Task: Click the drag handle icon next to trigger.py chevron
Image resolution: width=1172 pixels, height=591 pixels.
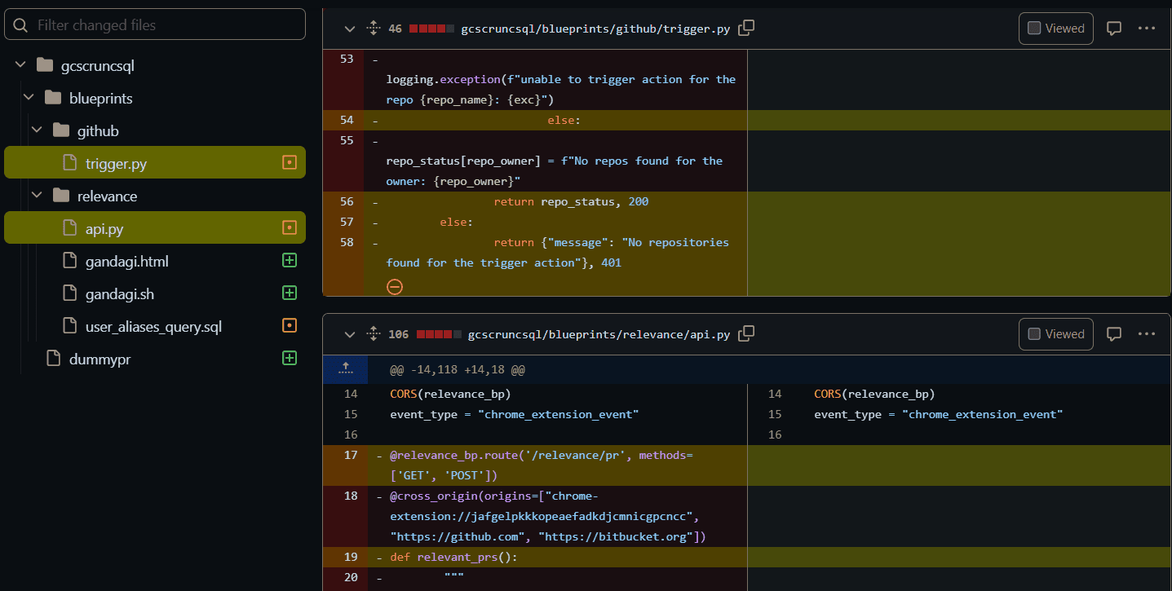Action: [373, 27]
